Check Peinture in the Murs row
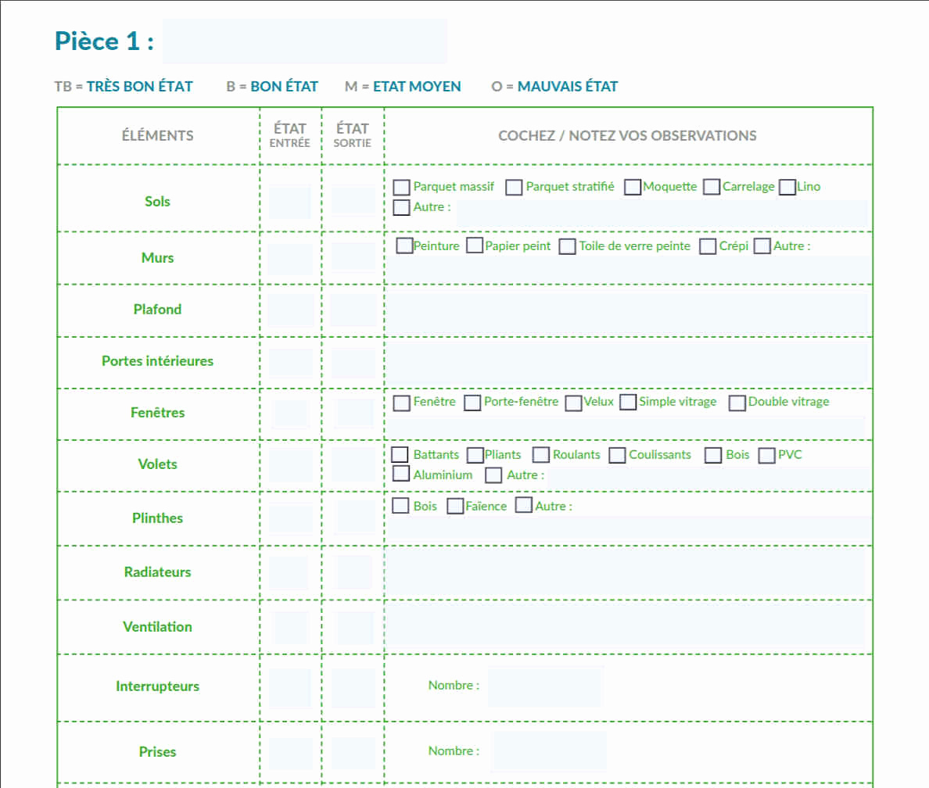This screenshot has width=929, height=788. click(404, 246)
